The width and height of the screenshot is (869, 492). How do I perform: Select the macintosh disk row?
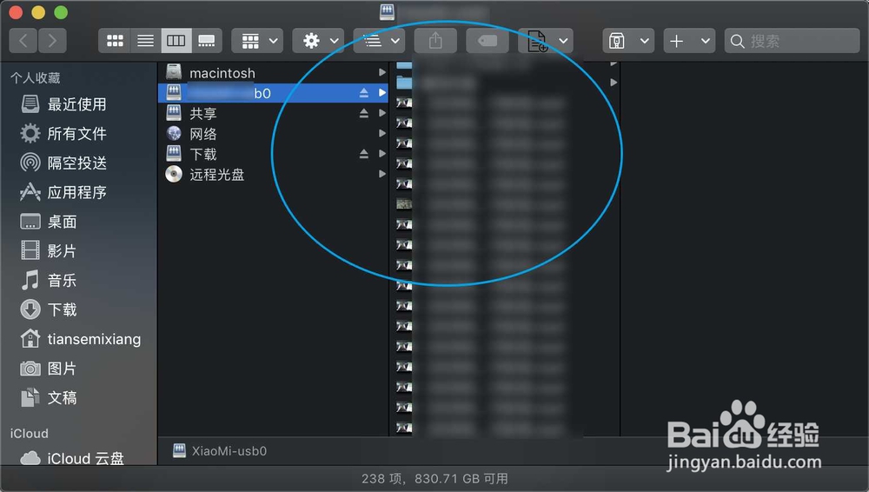pyautogui.click(x=273, y=73)
